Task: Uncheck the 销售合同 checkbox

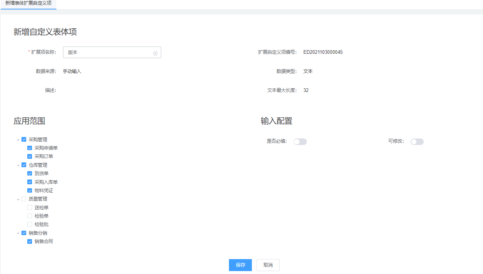Action: pyautogui.click(x=30, y=241)
